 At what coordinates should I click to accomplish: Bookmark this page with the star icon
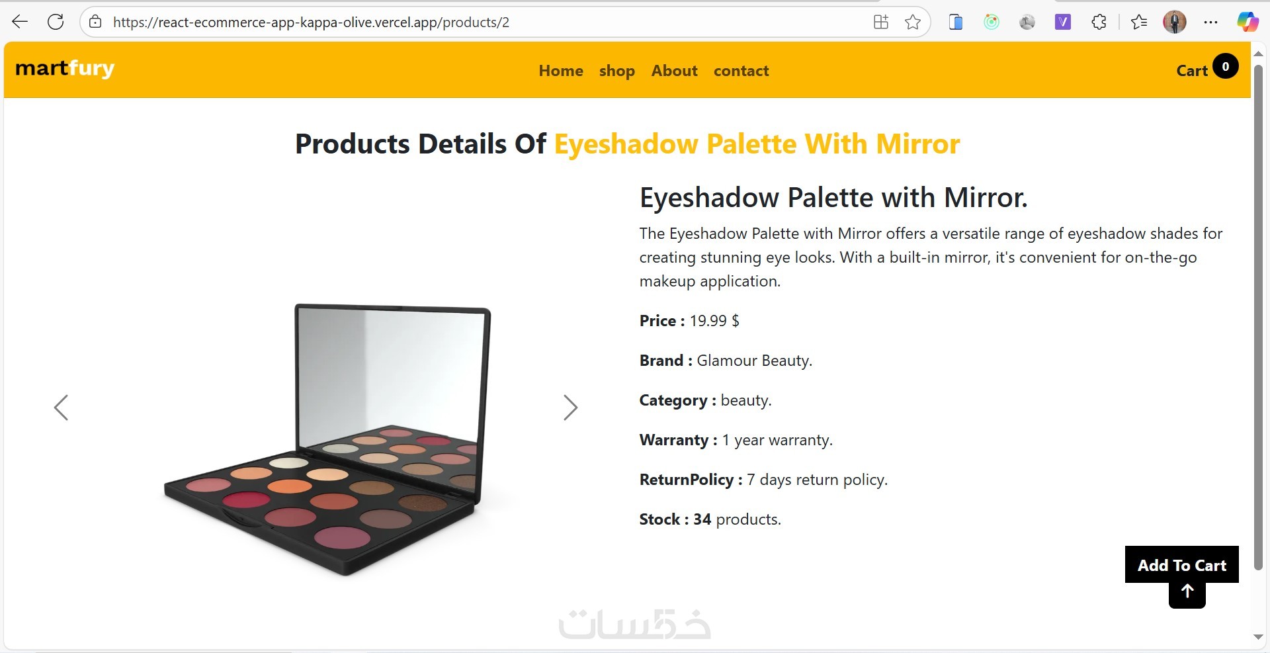tap(913, 22)
